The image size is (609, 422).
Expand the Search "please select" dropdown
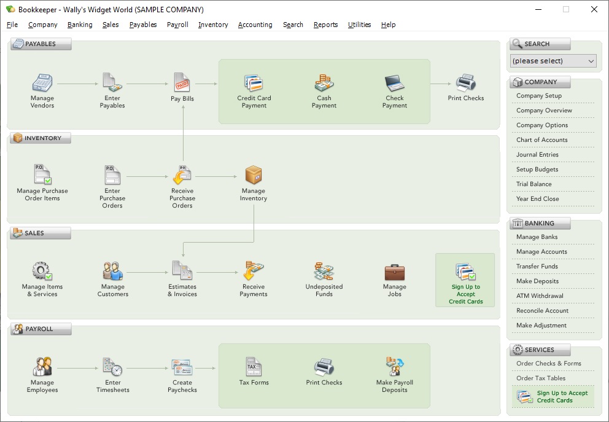(553, 61)
